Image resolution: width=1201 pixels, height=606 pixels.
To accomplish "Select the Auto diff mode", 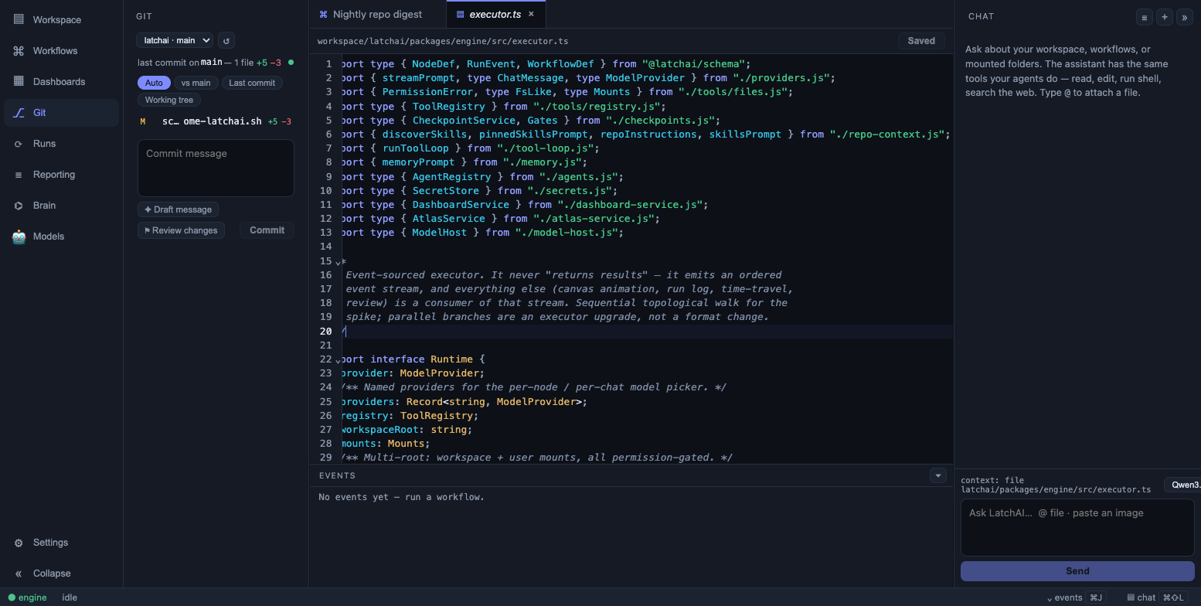I will [154, 83].
